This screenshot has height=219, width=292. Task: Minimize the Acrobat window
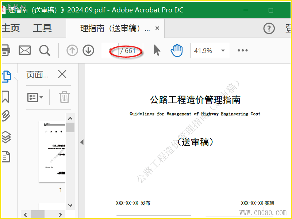[246, 10]
